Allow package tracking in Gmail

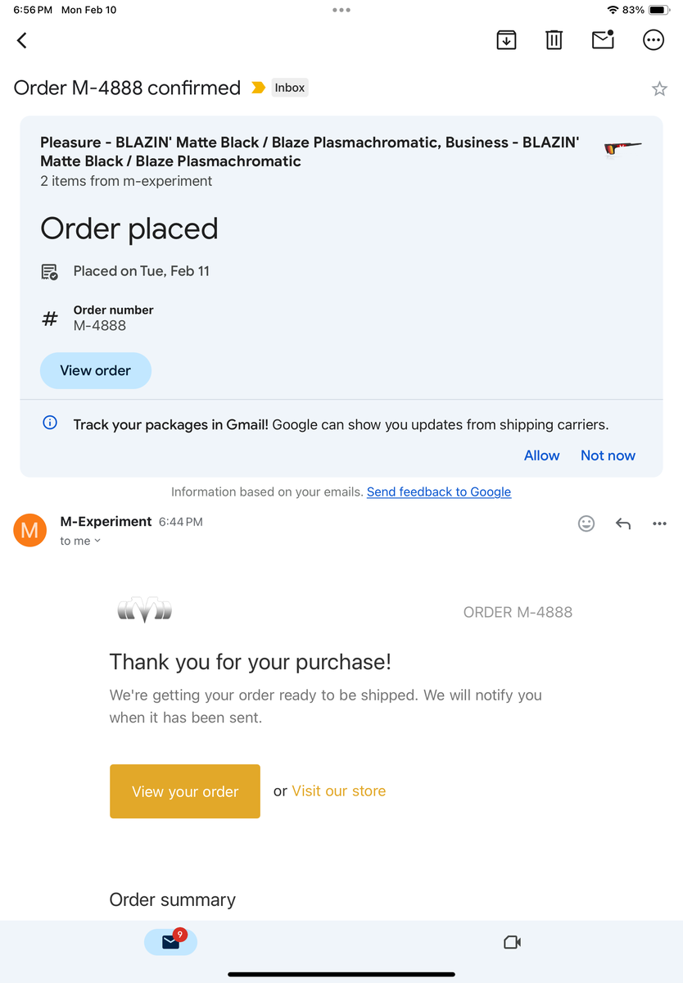pyautogui.click(x=541, y=455)
